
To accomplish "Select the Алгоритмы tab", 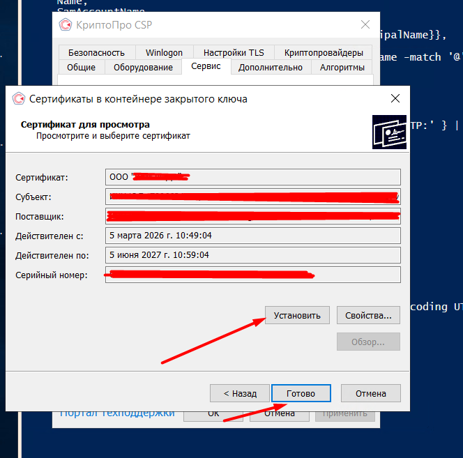I will click(x=342, y=67).
